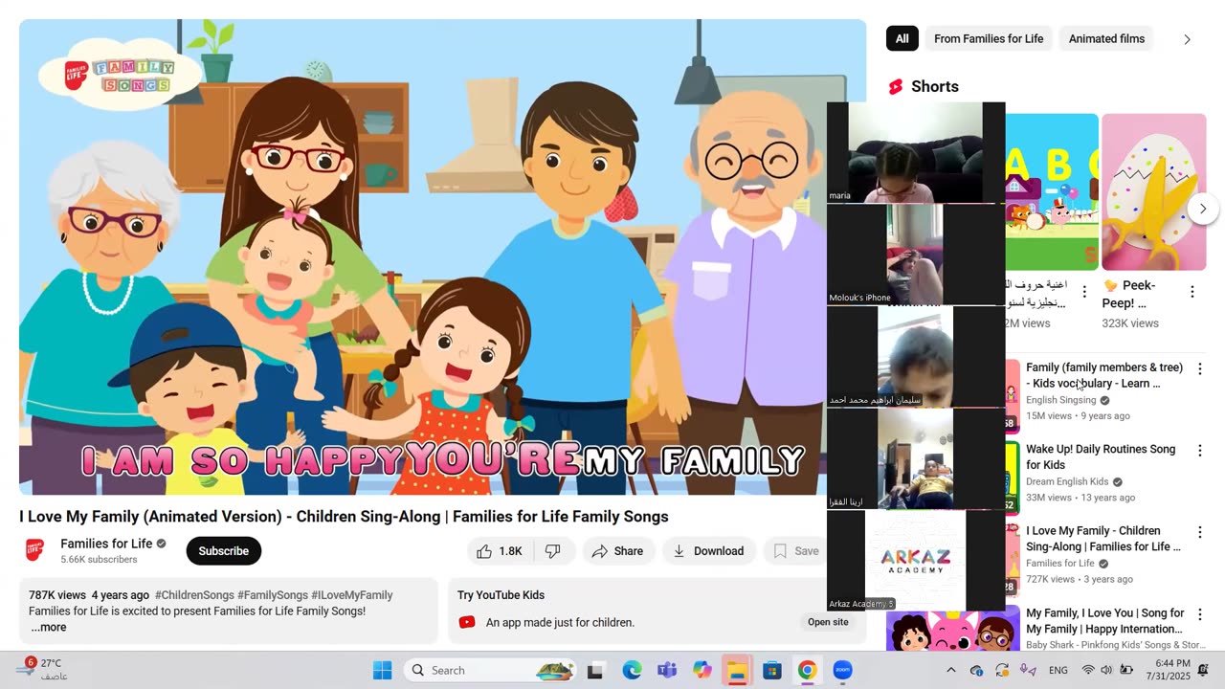Viewport: 1225px width, 689px height.
Task: Open Families for Life channel avatar
Action: click(x=34, y=550)
